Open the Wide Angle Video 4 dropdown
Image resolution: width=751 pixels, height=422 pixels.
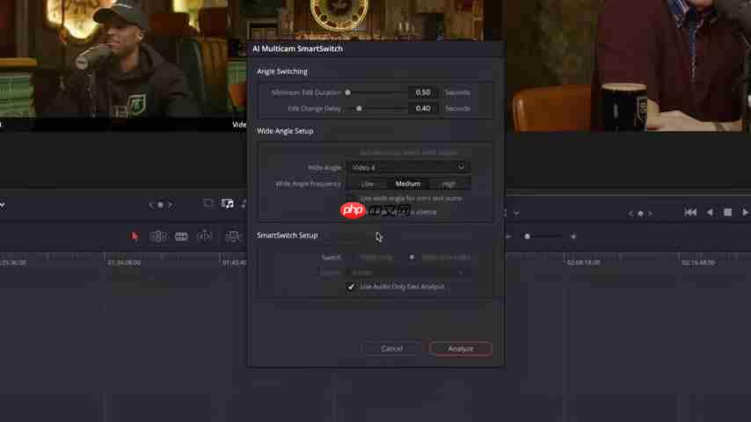click(x=409, y=167)
